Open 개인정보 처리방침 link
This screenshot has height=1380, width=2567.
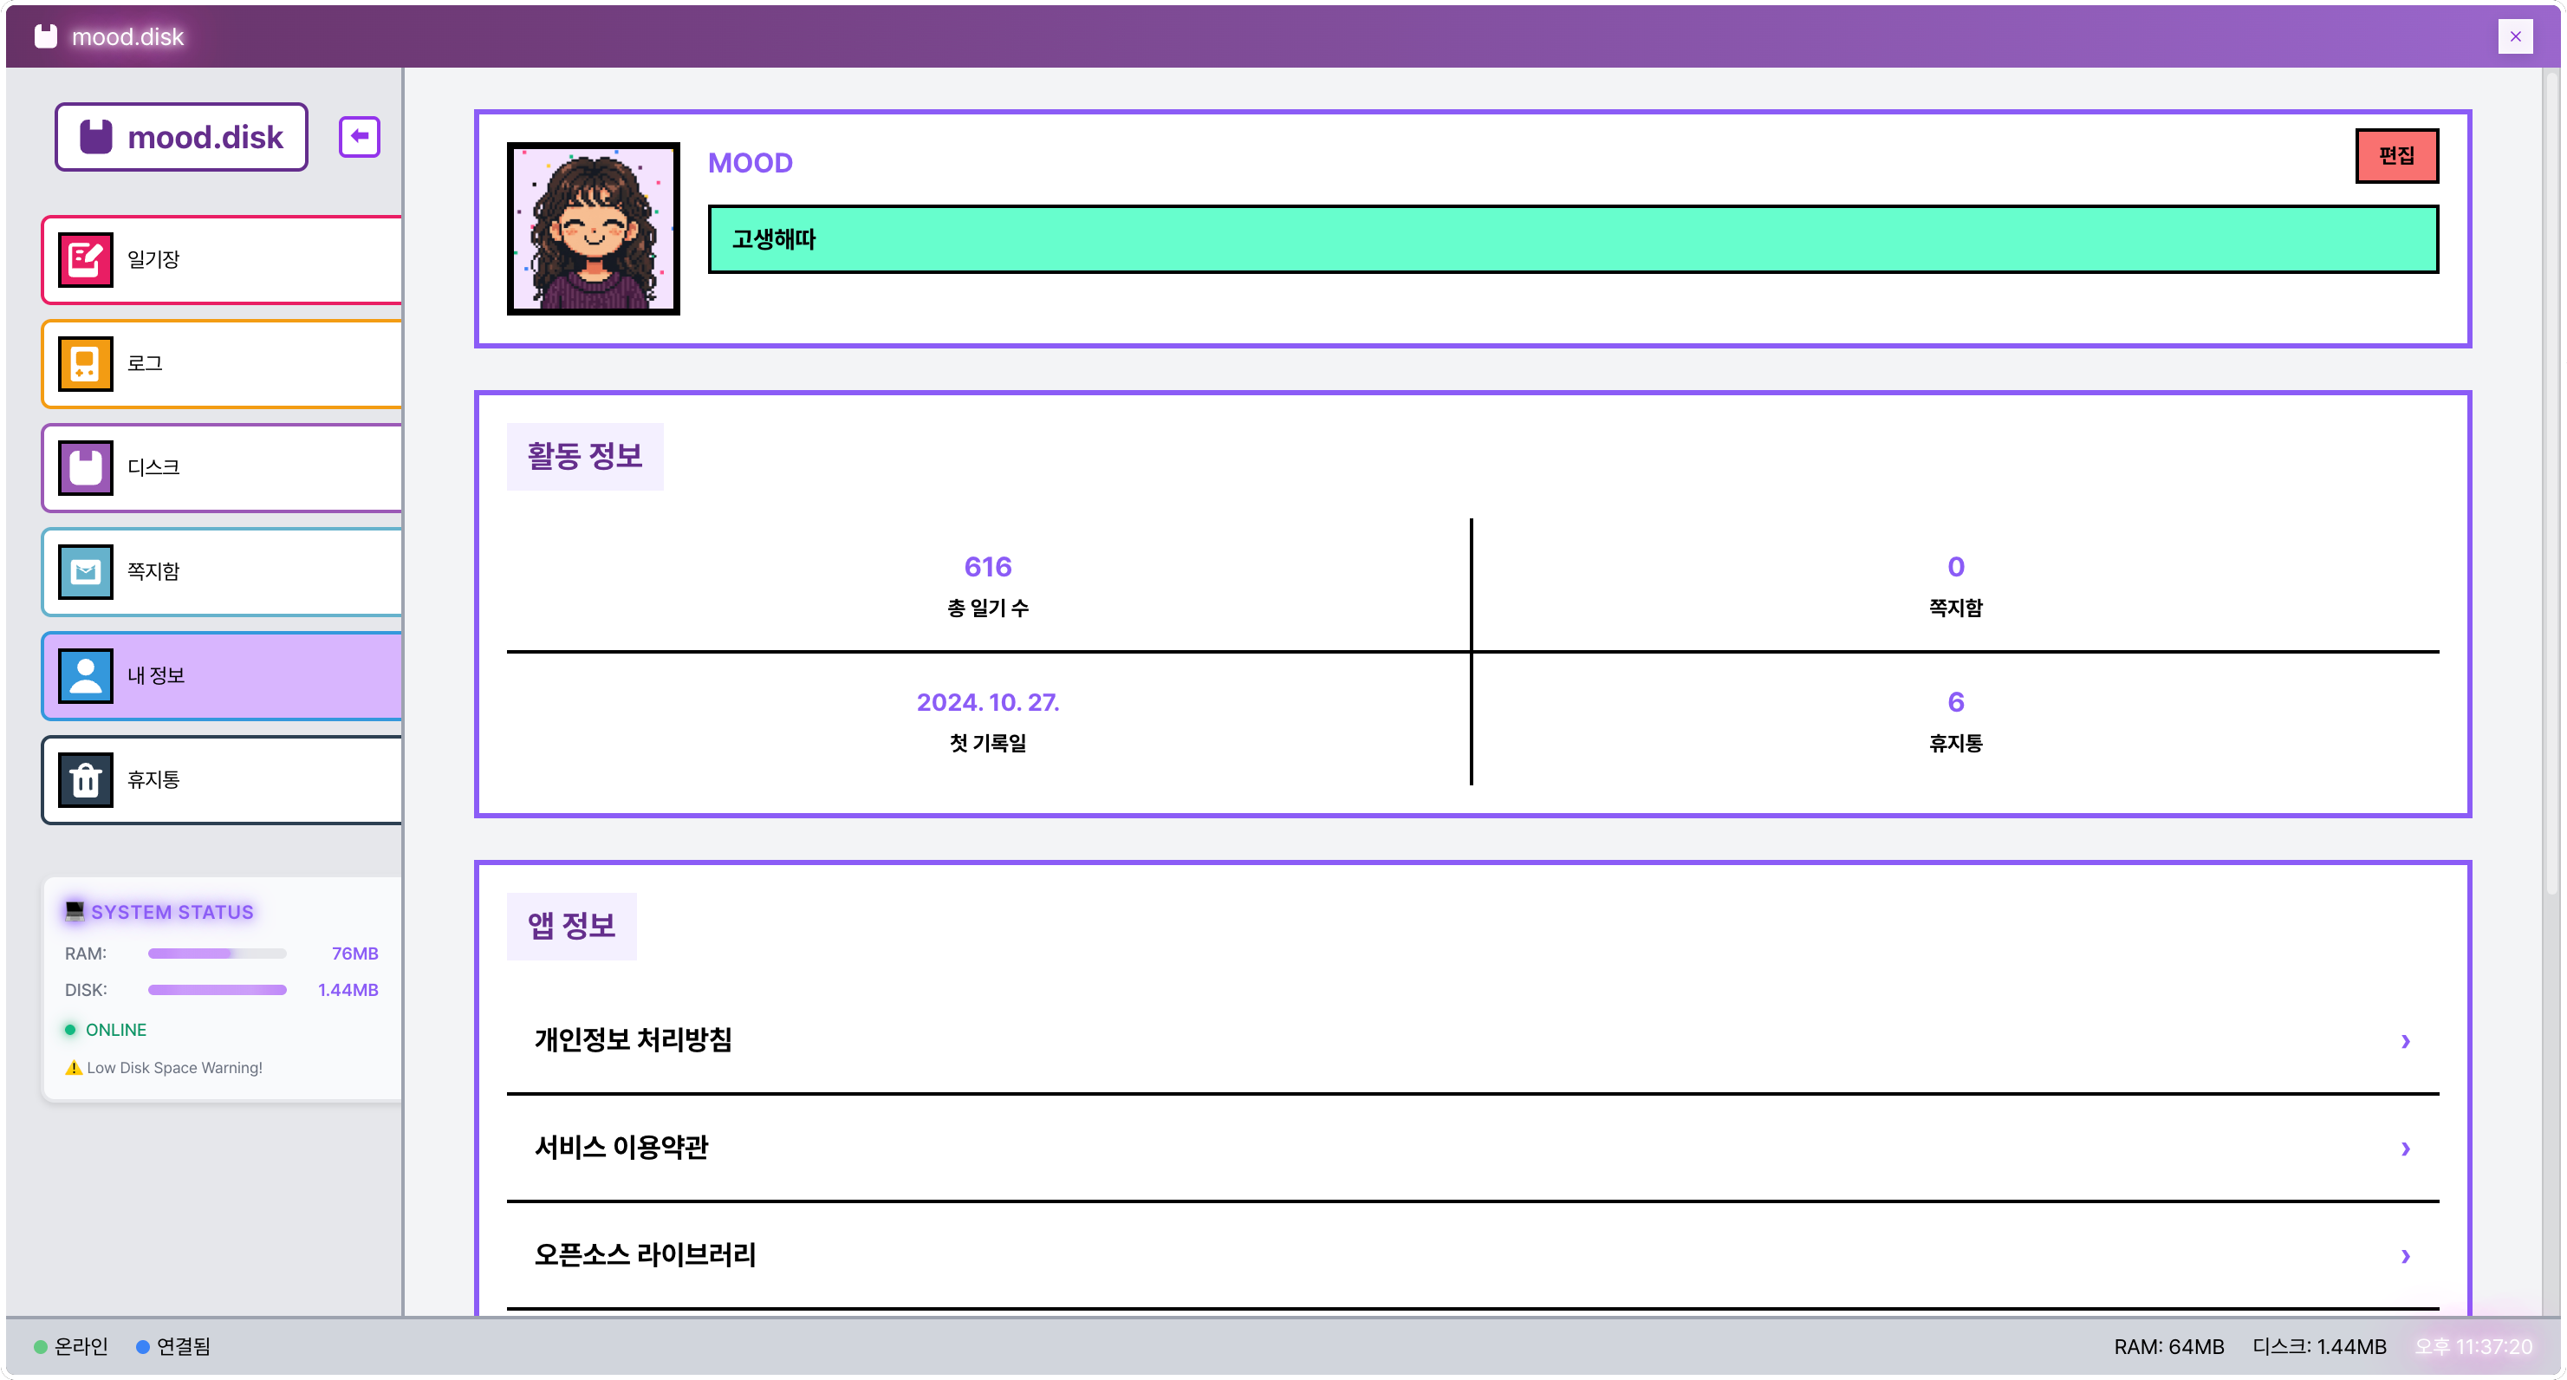(x=1472, y=1040)
